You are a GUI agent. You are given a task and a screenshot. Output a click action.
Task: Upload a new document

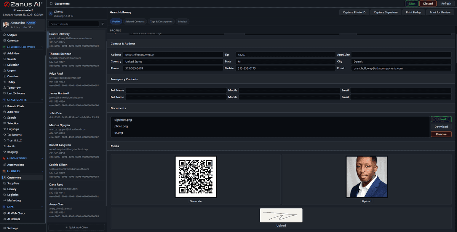[x=441, y=119]
